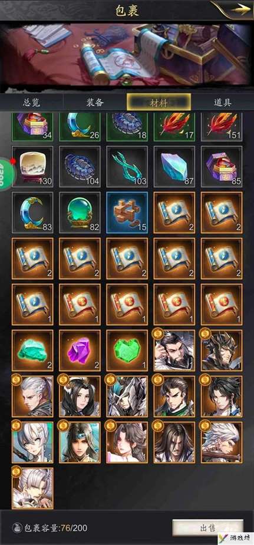The height and width of the screenshot is (545, 254).
Task: Choose the turquoise ore gem item
Action: coord(32,351)
